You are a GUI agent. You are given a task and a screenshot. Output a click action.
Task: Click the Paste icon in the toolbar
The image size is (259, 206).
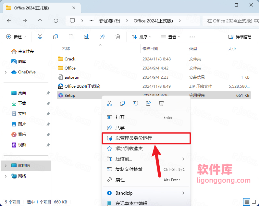(71, 37)
